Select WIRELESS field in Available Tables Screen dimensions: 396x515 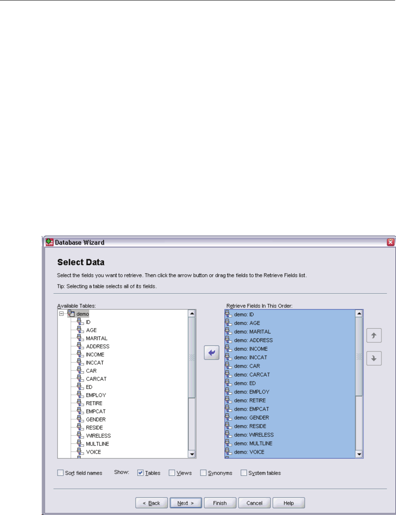[x=98, y=435]
